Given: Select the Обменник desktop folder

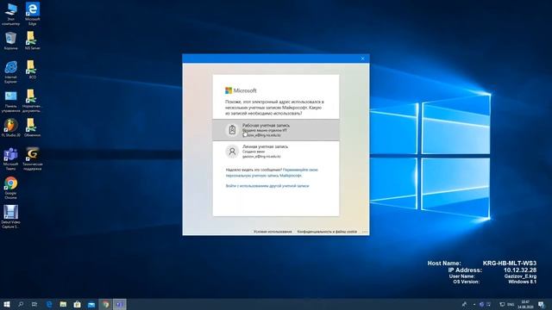Looking at the screenshot, I should [33, 128].
